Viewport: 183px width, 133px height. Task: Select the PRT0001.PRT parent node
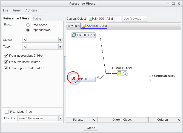click(84, 35)
